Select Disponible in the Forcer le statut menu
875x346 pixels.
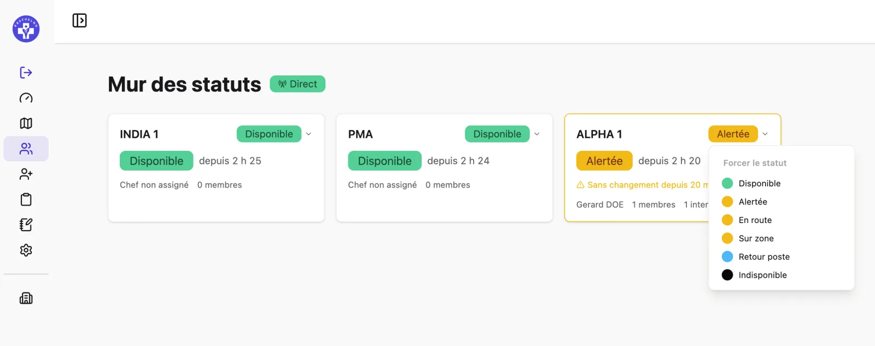tap(781, 183)
